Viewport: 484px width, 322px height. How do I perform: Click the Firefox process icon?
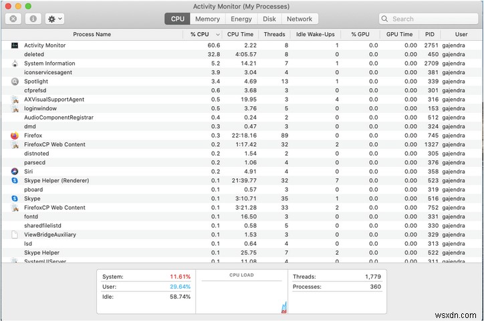point(15,136)
